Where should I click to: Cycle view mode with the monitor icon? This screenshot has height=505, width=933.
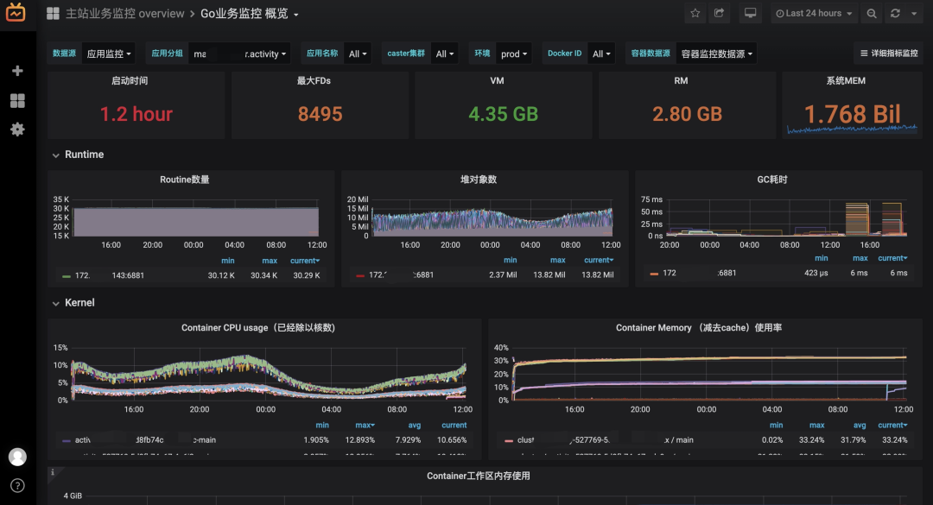[750, 14]
